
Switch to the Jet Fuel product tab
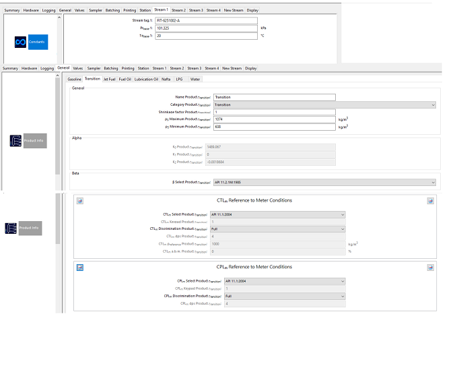pos(110,80)
